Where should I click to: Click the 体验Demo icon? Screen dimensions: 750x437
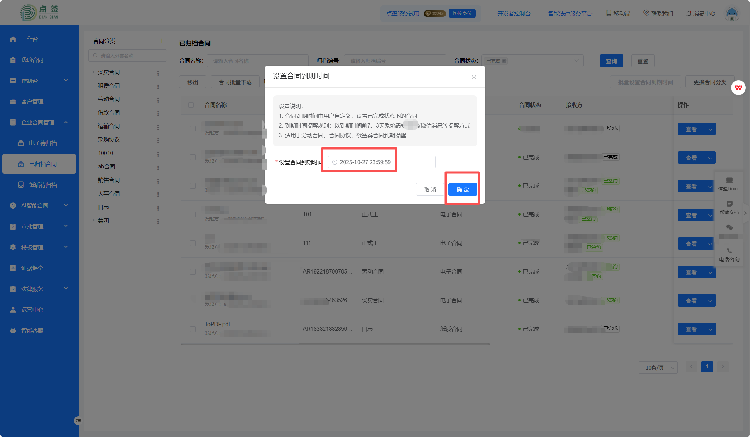click(729, 180)
